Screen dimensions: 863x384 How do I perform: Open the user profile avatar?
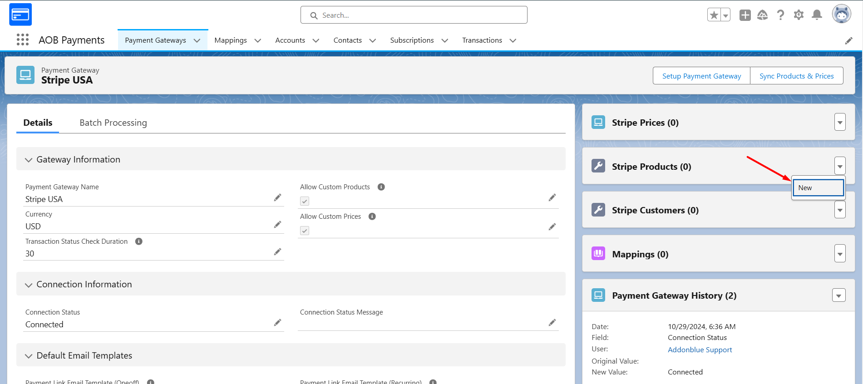(x=841, y=14)
